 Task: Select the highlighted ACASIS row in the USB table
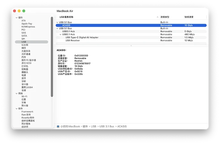131,26
